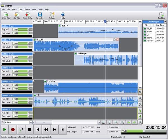Click the horizontal scrollbar right arrow

click(99, 122)
